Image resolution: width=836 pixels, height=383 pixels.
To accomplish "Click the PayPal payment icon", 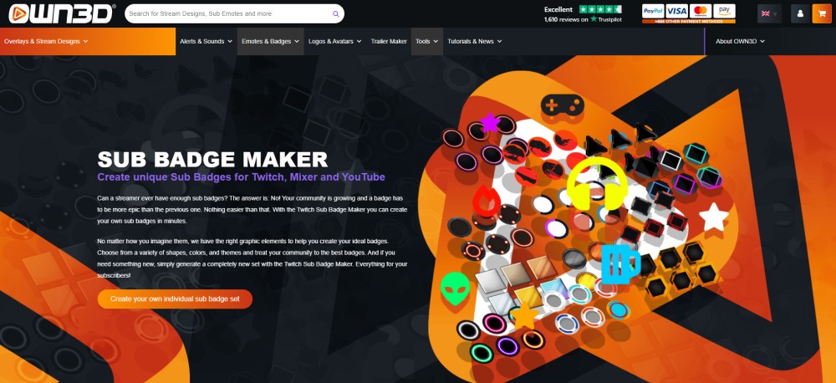I will (653, 11).
